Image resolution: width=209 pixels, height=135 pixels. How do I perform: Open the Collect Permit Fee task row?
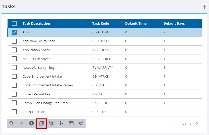pos(36,94)
